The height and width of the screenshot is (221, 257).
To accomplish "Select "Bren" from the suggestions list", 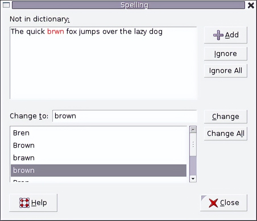I will (21, 133).
